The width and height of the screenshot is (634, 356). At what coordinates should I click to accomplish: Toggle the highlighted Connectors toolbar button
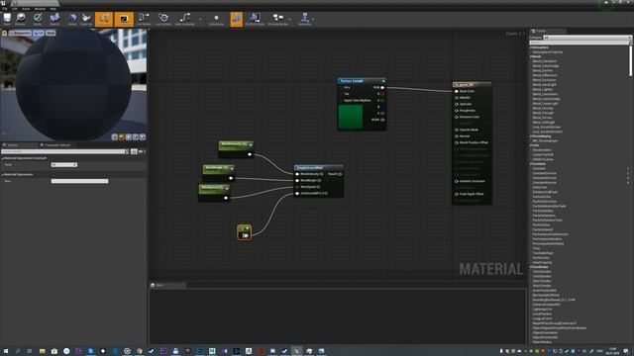click(104, 19)
